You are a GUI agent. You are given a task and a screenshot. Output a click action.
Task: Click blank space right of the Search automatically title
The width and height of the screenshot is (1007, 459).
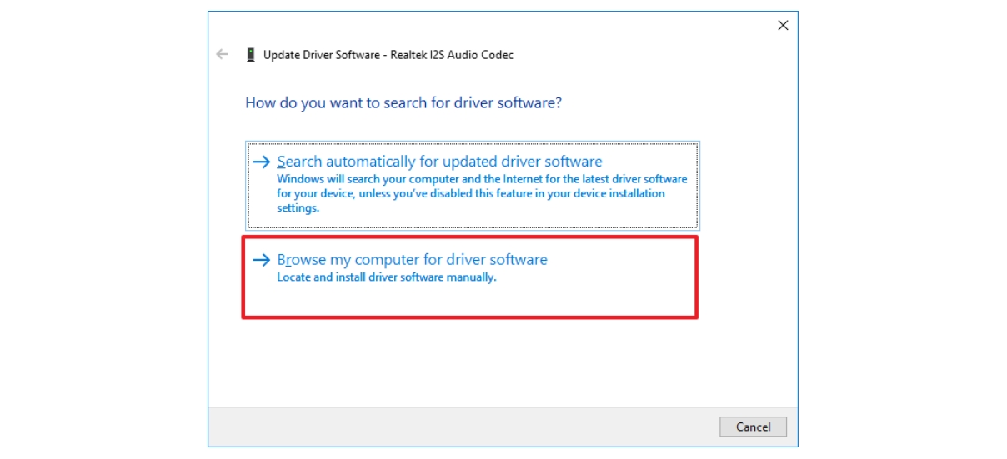click(x=650, y=162)
